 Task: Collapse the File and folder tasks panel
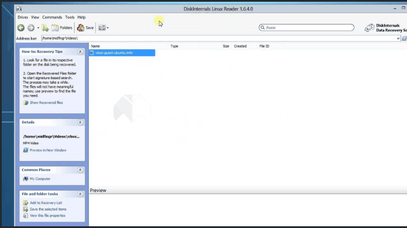point(80,194)
